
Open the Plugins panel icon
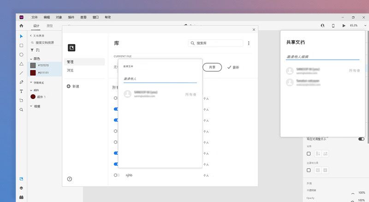coord(21,197)
